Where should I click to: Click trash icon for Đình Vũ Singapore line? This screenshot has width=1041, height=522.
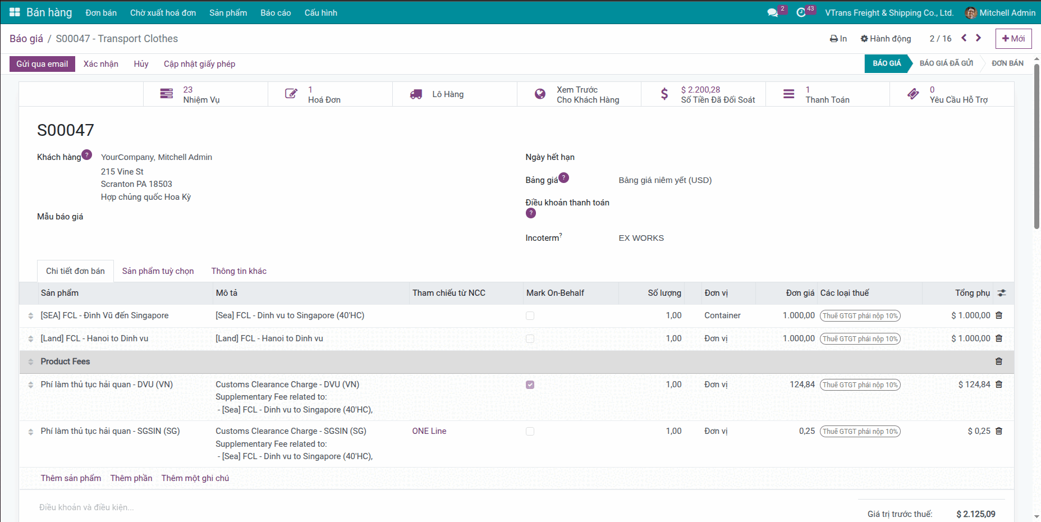pos(998,315)
